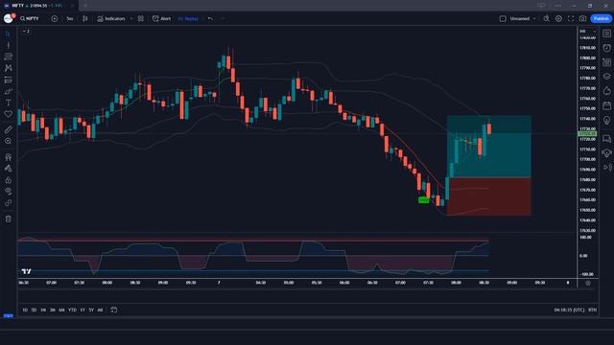Image resolution: width=614 pixels, height=345 pixels.
Task: Create a new Alert
Action: 162,18
